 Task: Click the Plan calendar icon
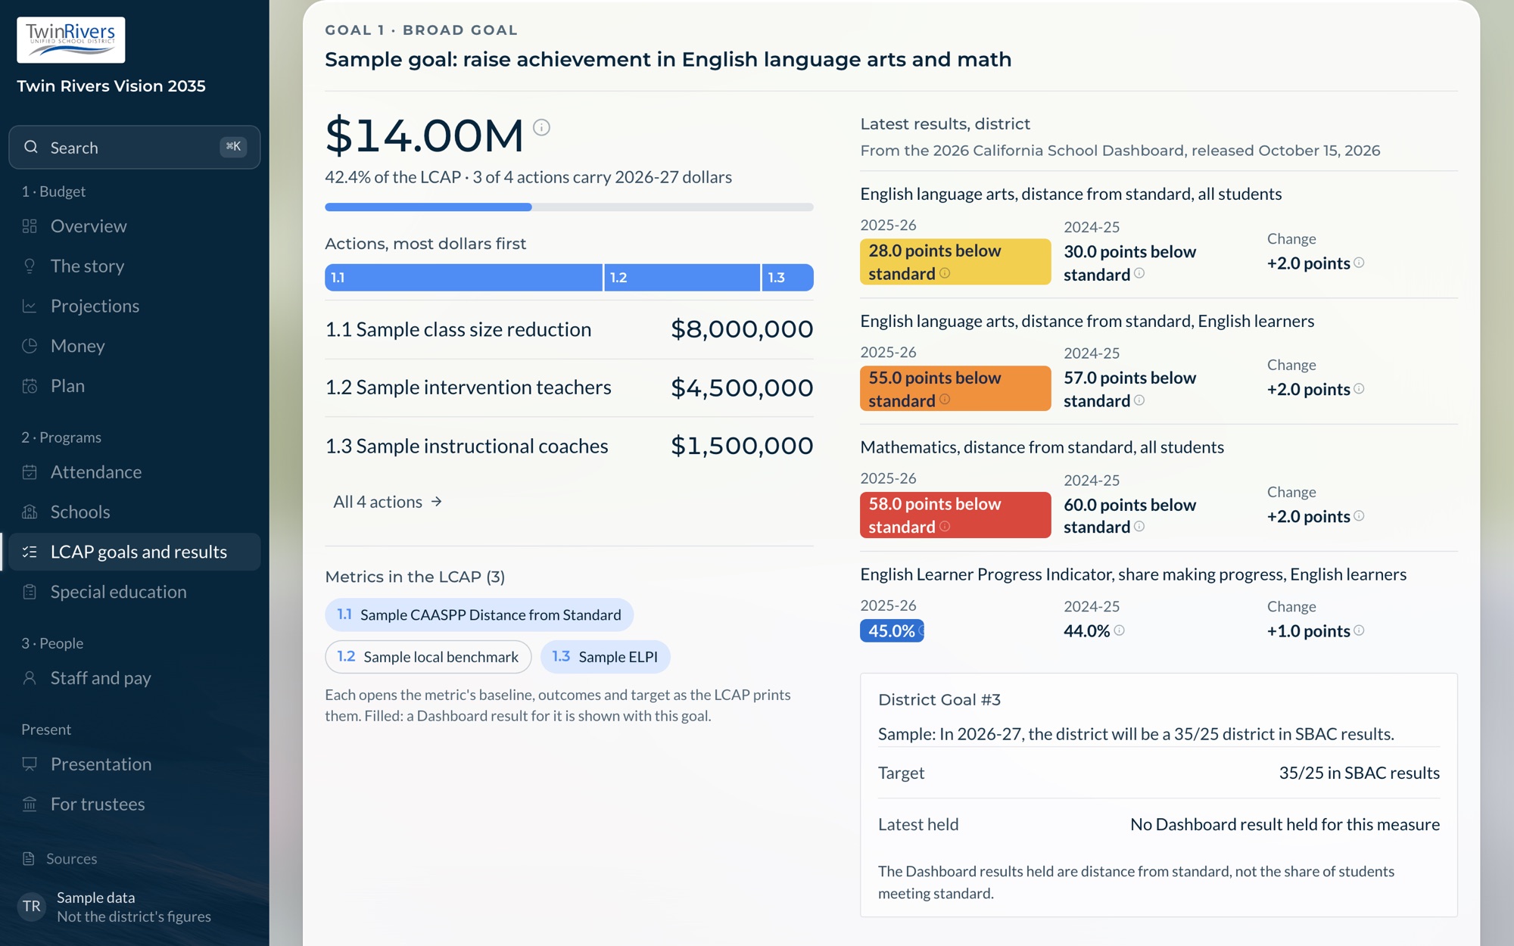pos(30,386)
